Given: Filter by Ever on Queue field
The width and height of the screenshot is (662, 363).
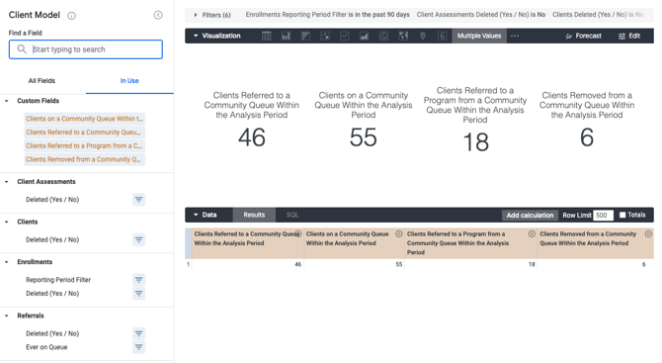Looking at the screenshot, I should 138,347.
